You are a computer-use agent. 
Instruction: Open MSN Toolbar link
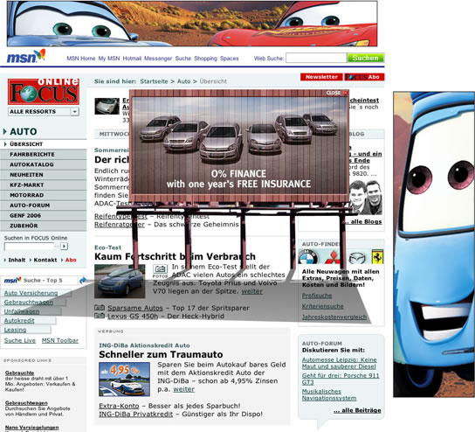coord(60,340)
